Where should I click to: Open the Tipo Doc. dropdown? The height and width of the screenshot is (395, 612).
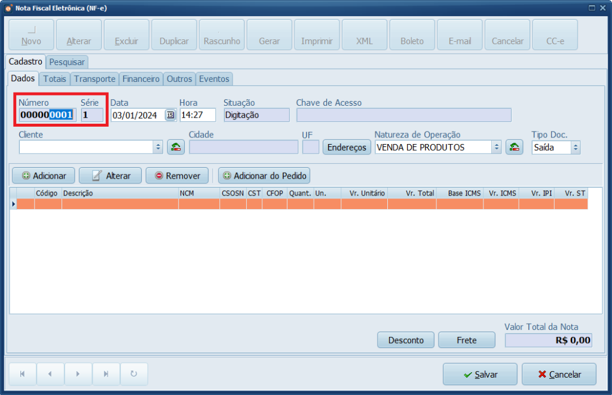coord(575,147)
